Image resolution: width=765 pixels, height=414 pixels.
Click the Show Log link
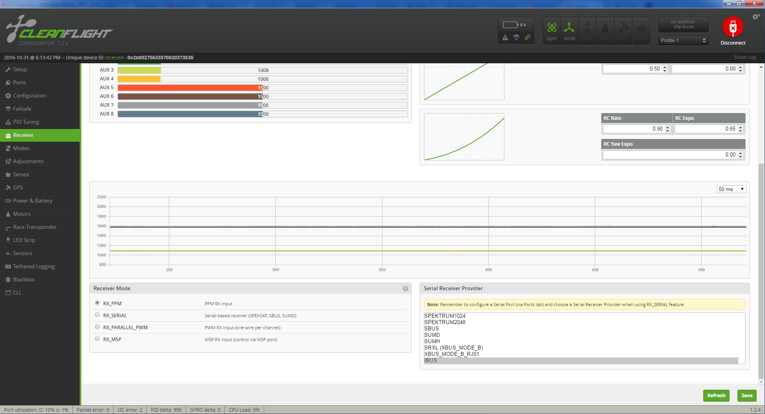pyautogui.click(x=745, y=57)
